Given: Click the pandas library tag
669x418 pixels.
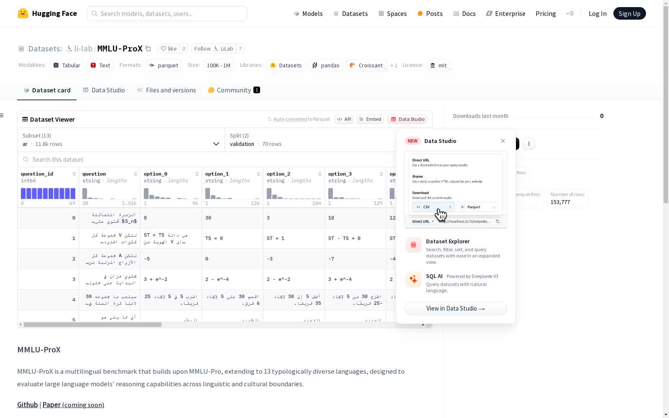Looking at the screenshot, I should tap(326, 65).
